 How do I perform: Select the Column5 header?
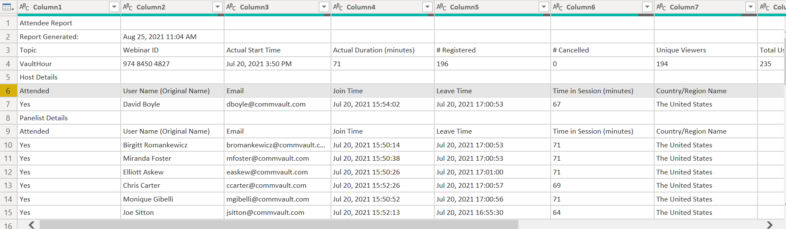click(493, 7)
